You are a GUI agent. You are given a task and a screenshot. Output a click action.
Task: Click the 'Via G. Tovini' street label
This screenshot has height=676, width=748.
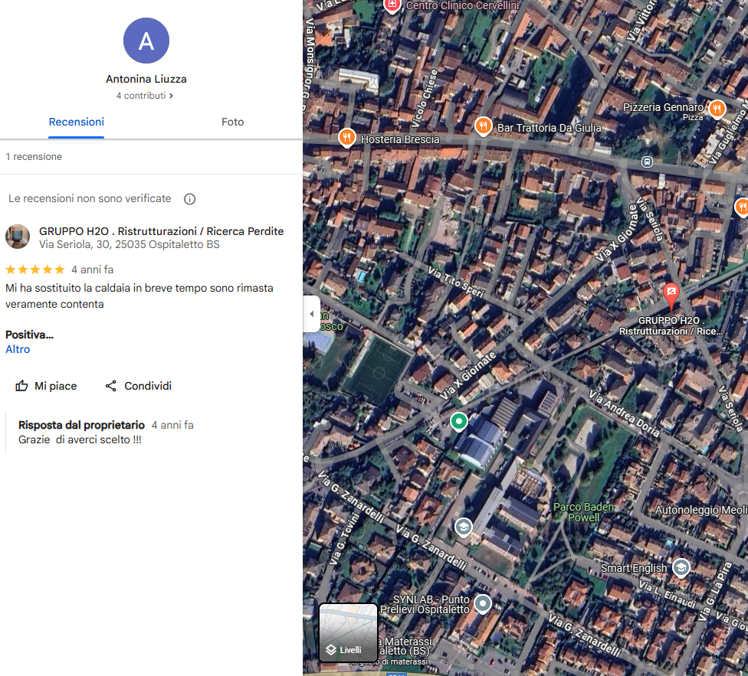click(x=345, y=539)
